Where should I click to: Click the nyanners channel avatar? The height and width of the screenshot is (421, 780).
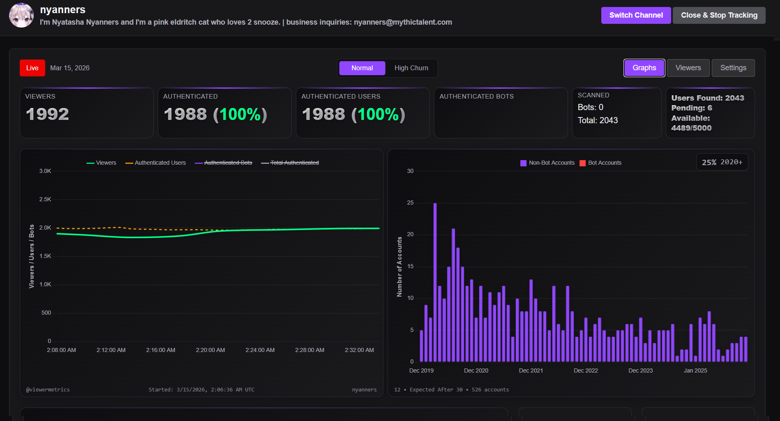tap(21, 15)
